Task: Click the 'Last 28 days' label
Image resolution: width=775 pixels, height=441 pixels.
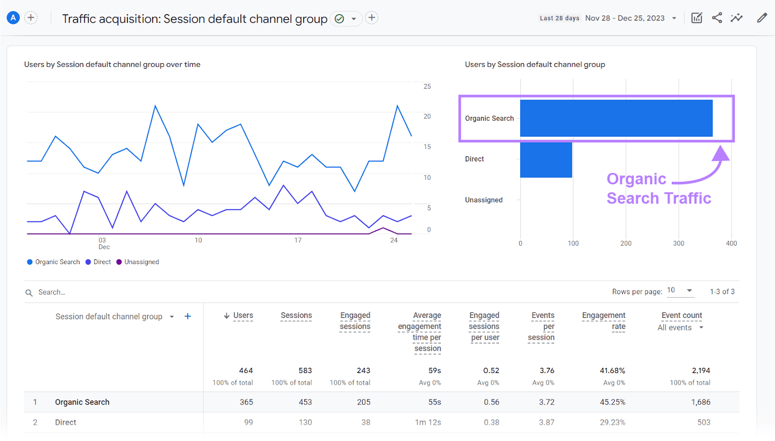Action: coord(559,18)
